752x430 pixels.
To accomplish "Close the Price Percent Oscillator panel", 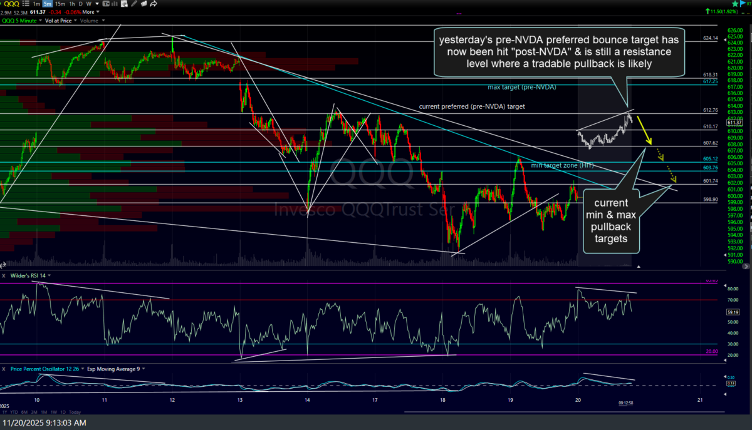I will click(x=4, y=369).
